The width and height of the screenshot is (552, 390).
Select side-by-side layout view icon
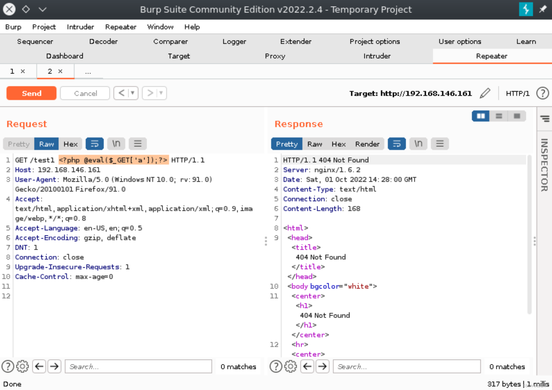(480, 116)
